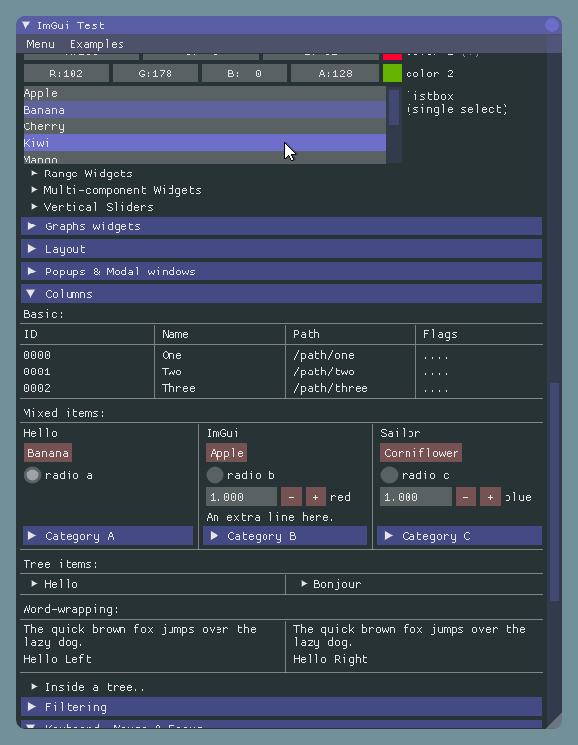This screenshot has height=745, width=578.
Task: Click the red value input field
Action: point(241,497)
